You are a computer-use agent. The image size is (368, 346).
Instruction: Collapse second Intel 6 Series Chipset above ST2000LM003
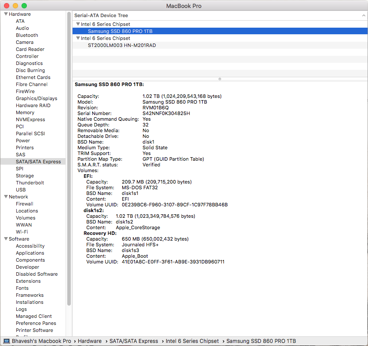78,38
